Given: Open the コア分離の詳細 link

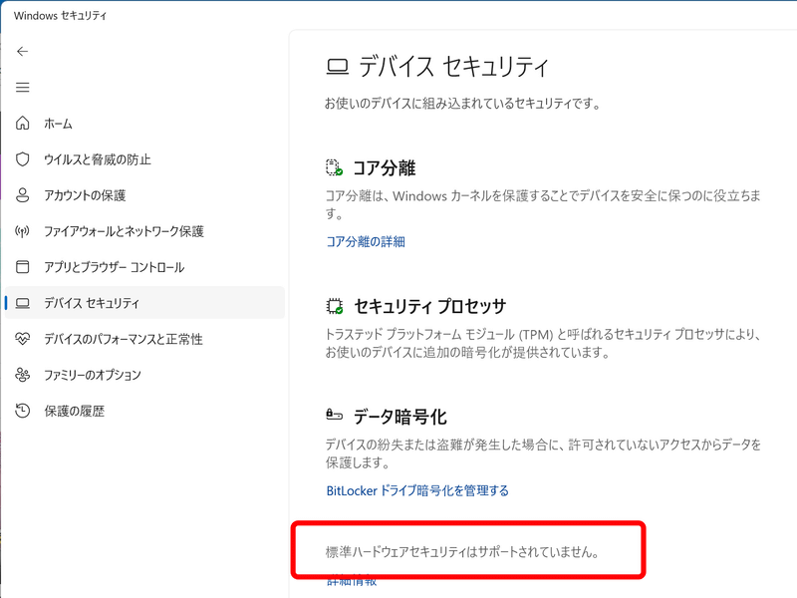Looking at the screenshot, I should [366, 241].
